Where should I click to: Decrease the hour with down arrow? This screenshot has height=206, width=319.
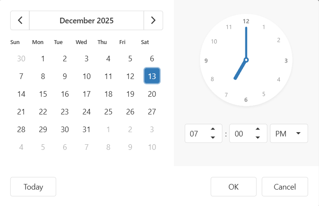(213, 138)
